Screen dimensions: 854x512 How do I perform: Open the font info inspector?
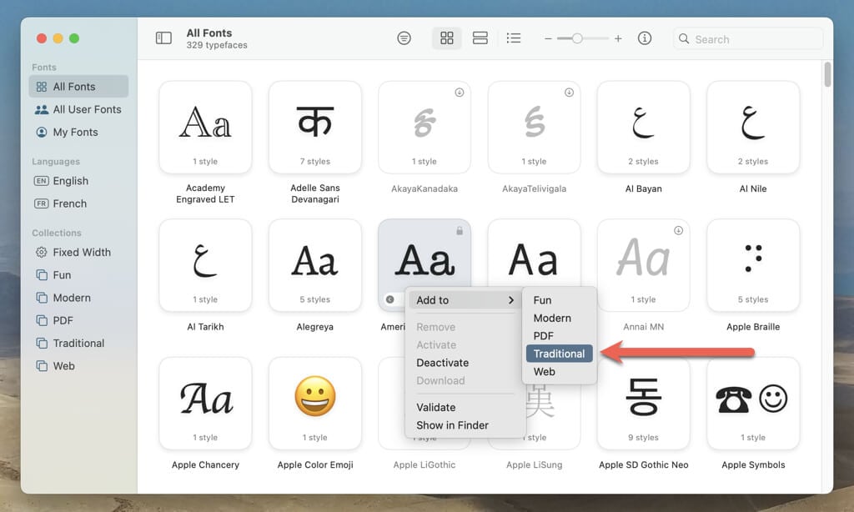pyautogui.click(x=645, y=38)
